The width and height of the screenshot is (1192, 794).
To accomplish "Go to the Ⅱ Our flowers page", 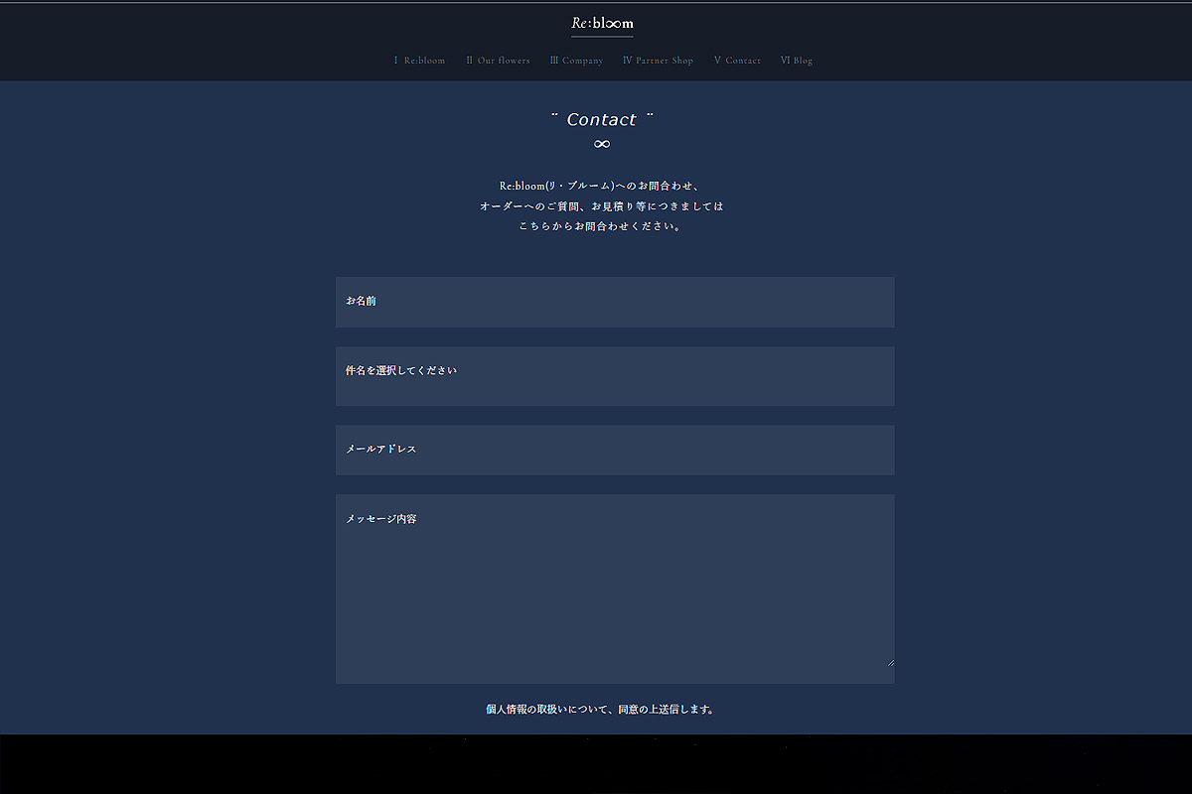I will pyautogui.click(x=498, y=61).
